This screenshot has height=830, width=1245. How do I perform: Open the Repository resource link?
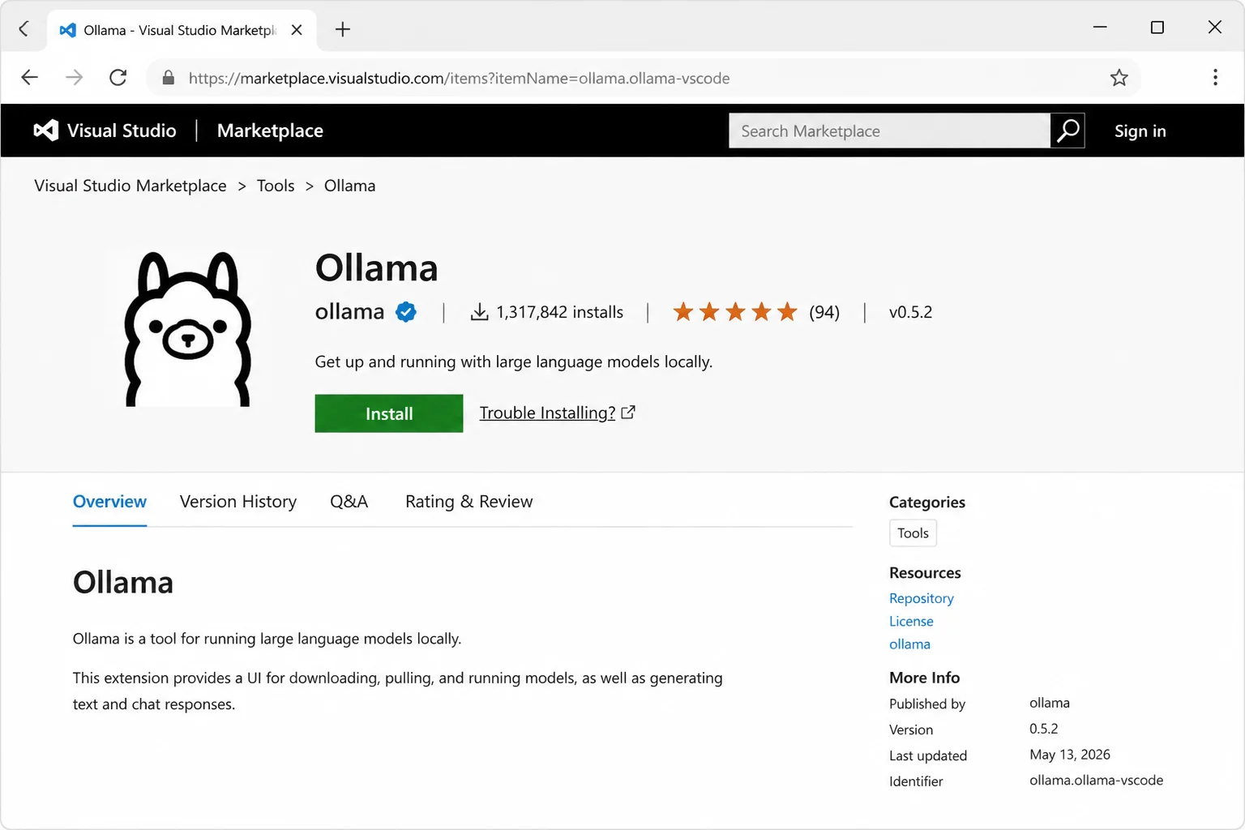click(921, 598)
